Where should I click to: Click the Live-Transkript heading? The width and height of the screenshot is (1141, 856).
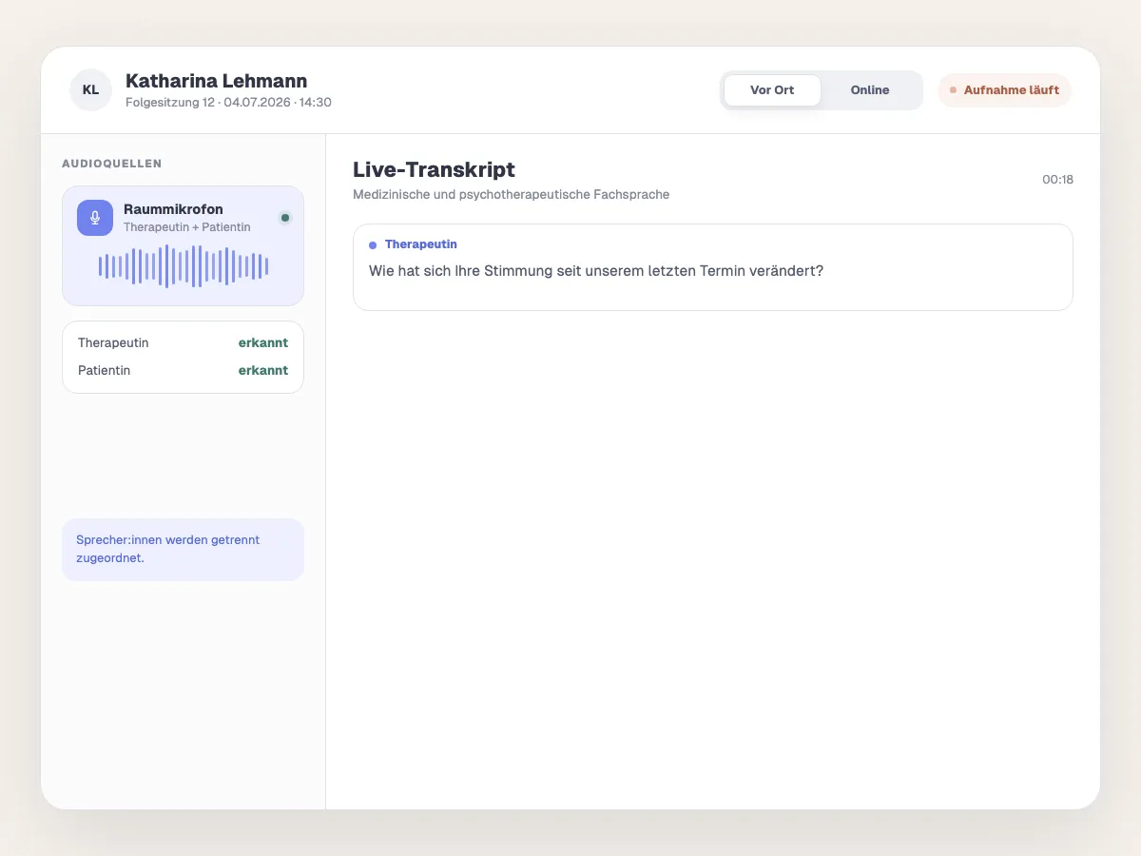pos(434,169)
